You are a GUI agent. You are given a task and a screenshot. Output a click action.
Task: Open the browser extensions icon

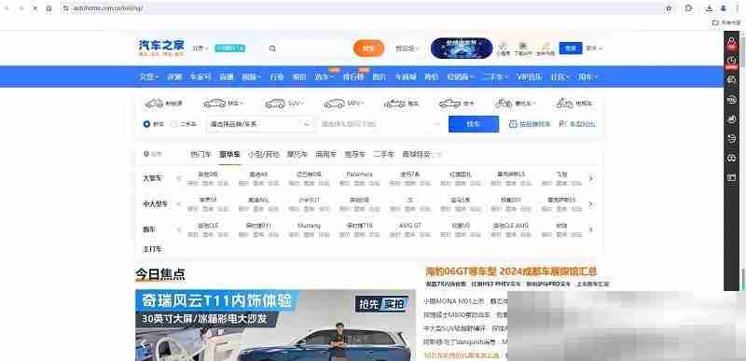(688, 8)
